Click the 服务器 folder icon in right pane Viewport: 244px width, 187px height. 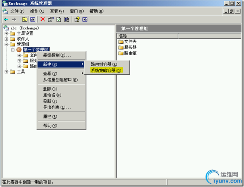click(121, 47)
